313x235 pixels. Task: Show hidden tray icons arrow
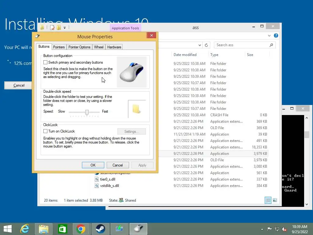click(262, 229)
